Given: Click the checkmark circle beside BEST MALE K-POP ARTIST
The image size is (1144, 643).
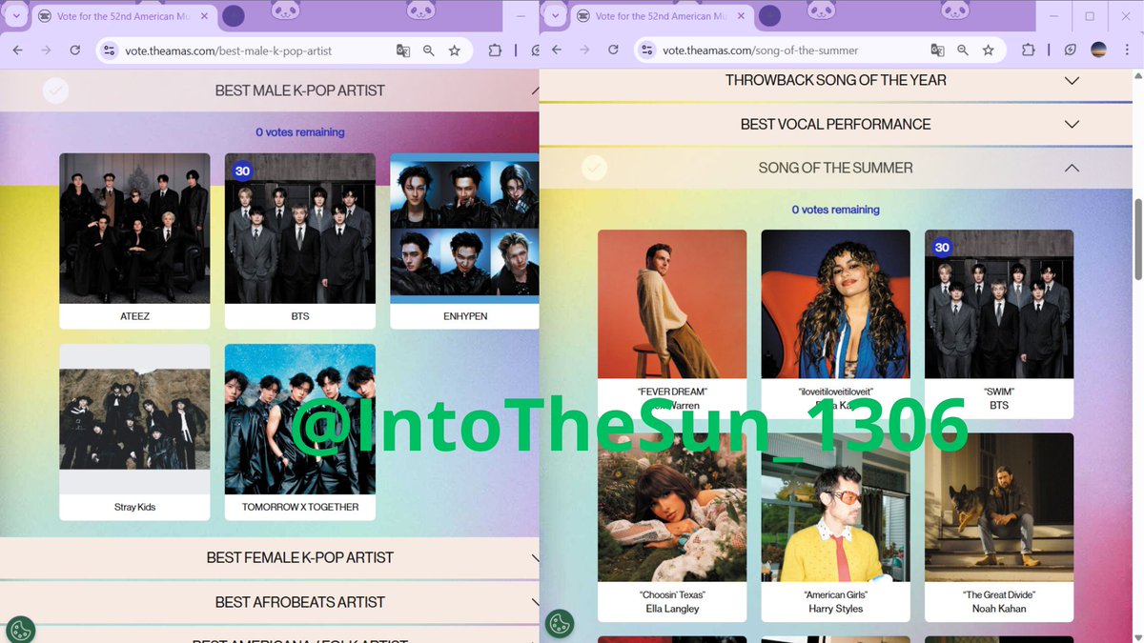Looking at the screenshot, I should 55,90.
